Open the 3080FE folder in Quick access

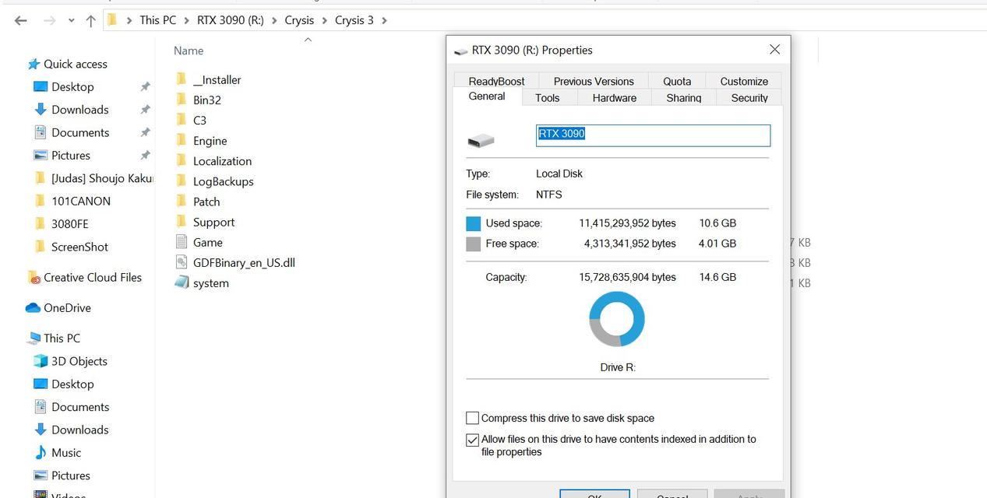click(x=70, y=224)
